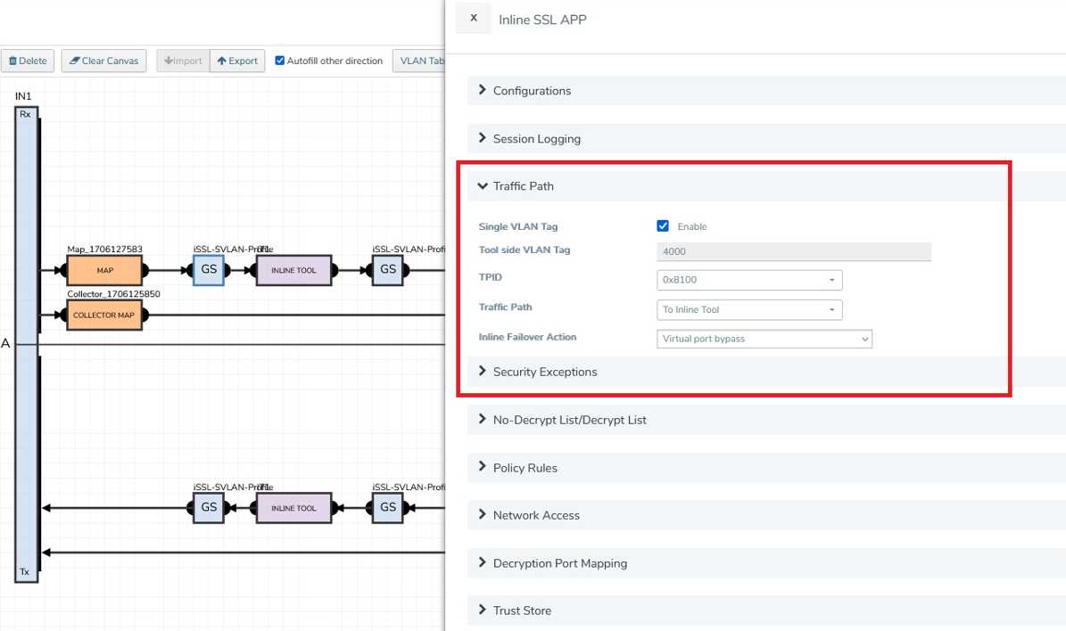1066x631 pixels.
Task: Expand the Network Access section
Action: click(x=766, y=515)
